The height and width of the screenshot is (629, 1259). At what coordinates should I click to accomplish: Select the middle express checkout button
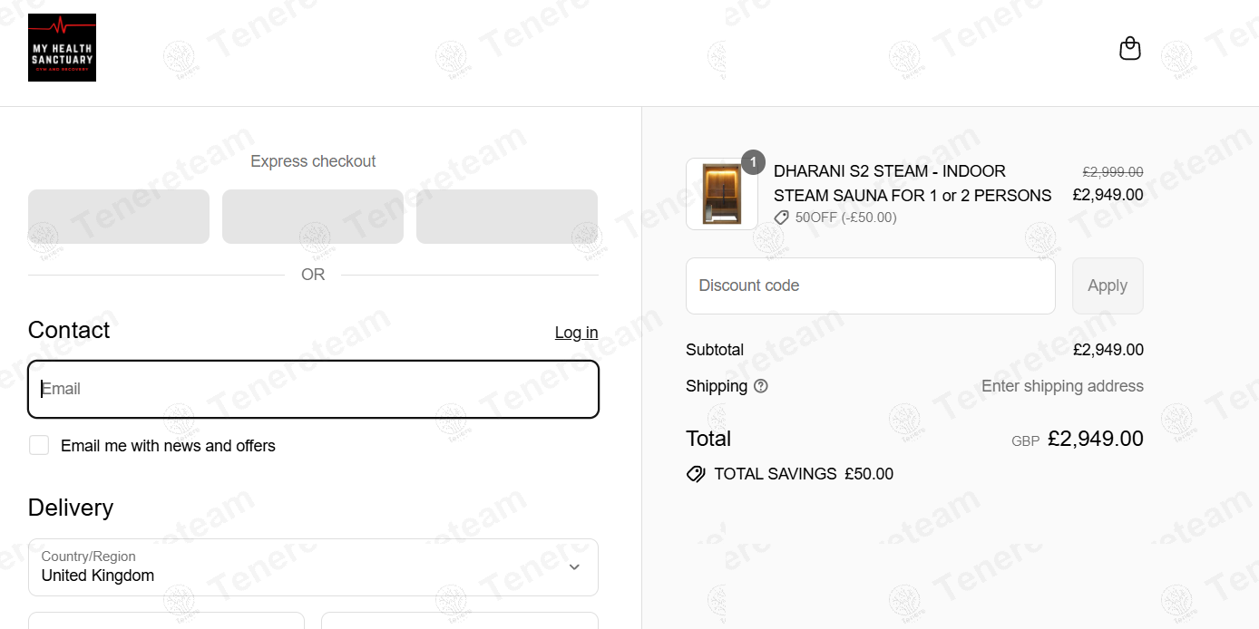click(313, 217)
